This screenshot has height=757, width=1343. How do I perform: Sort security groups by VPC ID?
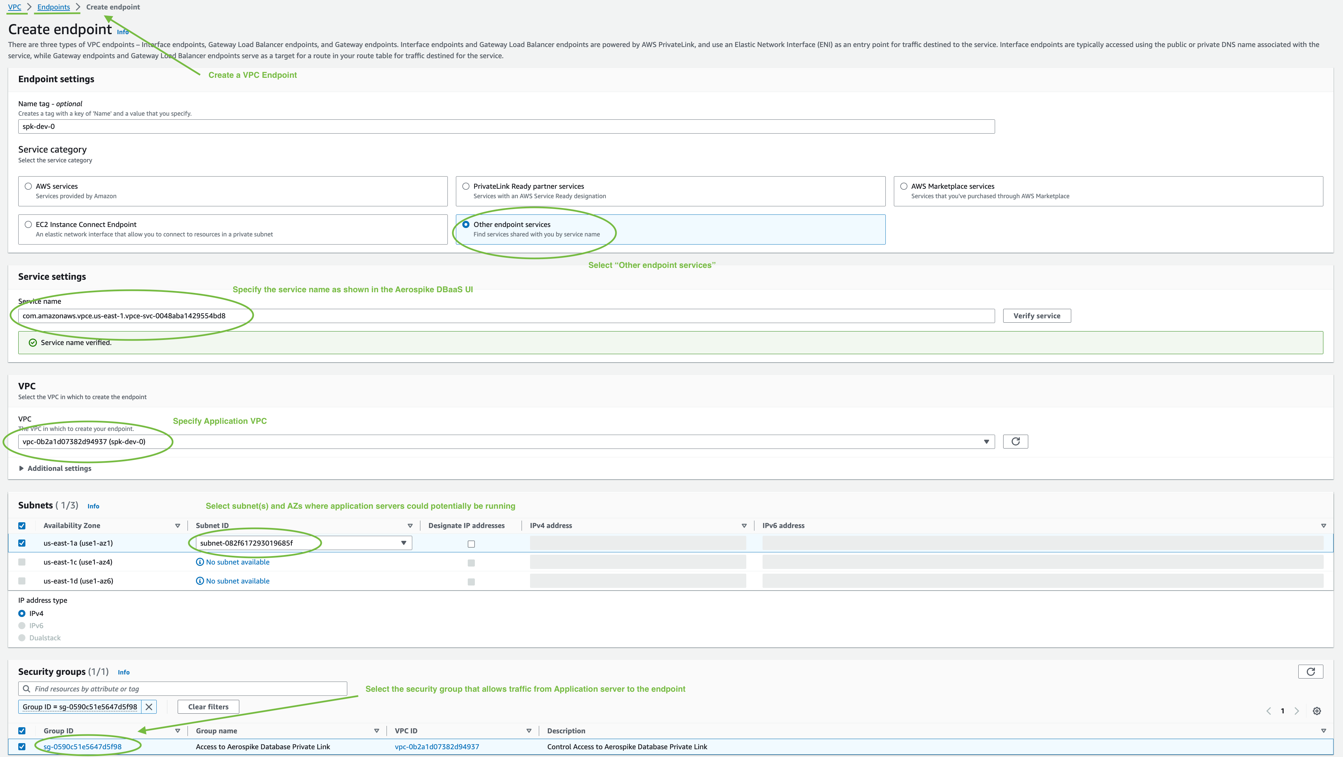(x=529, y=731)
